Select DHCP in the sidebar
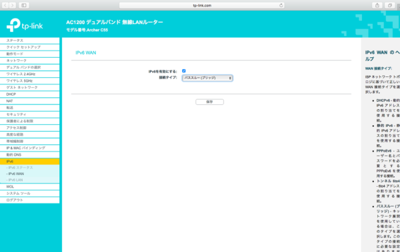 (29, 94)
